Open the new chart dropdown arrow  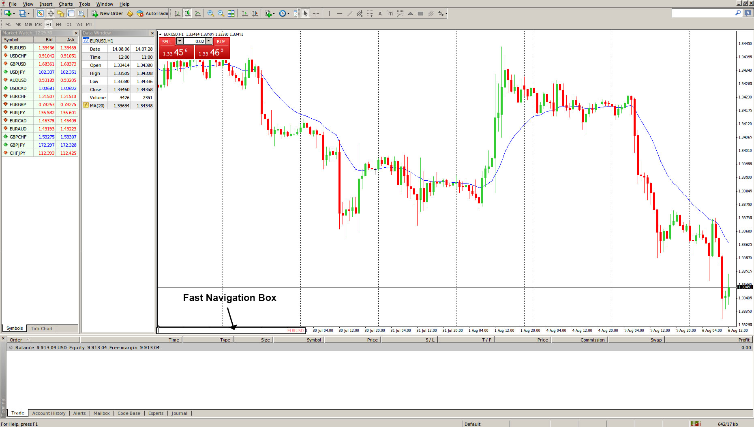(x=14, y=13)
